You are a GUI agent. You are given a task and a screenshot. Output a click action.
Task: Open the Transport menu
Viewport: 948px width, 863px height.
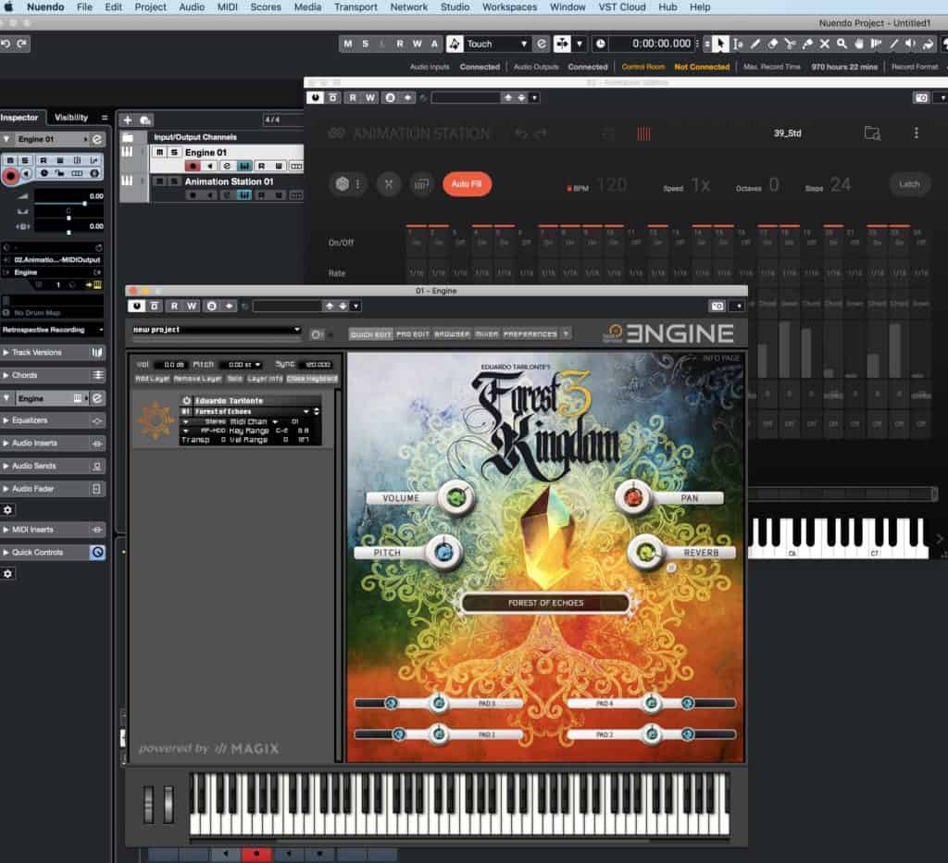click(355, 7)
